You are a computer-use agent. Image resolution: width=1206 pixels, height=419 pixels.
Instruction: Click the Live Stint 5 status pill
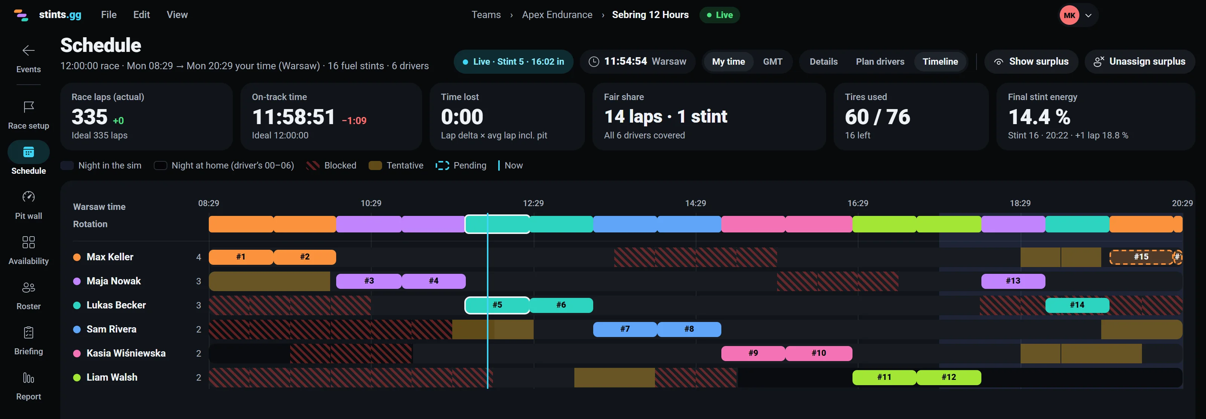(514, 62)
